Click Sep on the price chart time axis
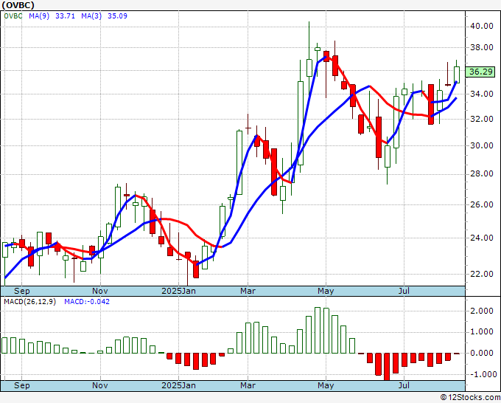The image size is (501, 403). [21, 291]
